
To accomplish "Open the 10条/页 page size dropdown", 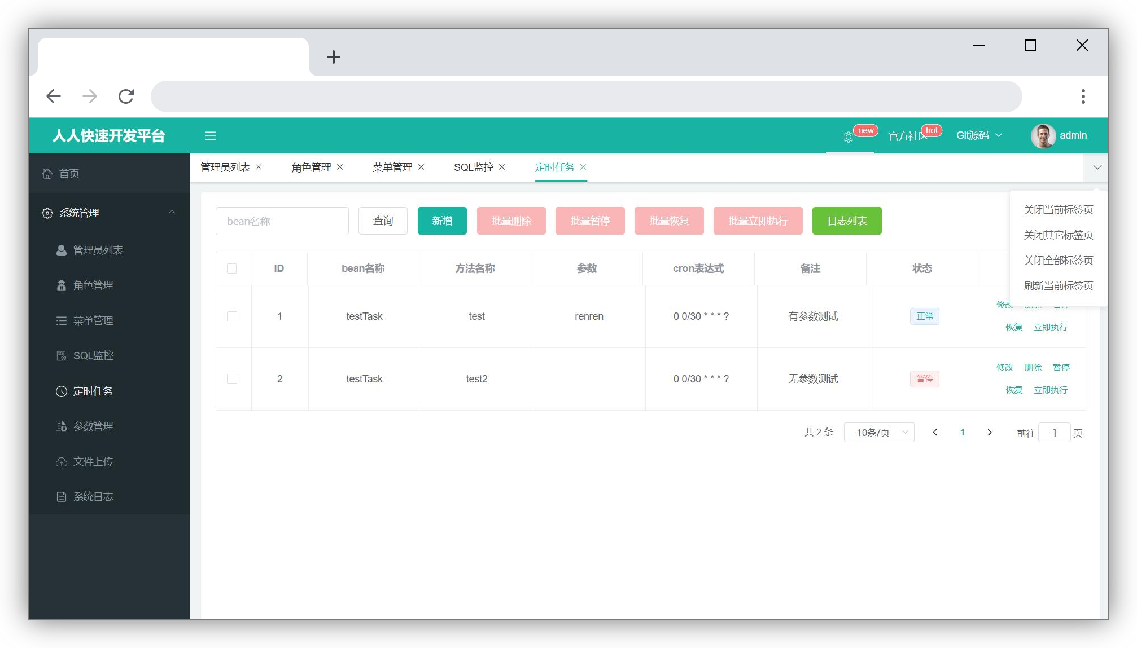I will pos(878,433).
